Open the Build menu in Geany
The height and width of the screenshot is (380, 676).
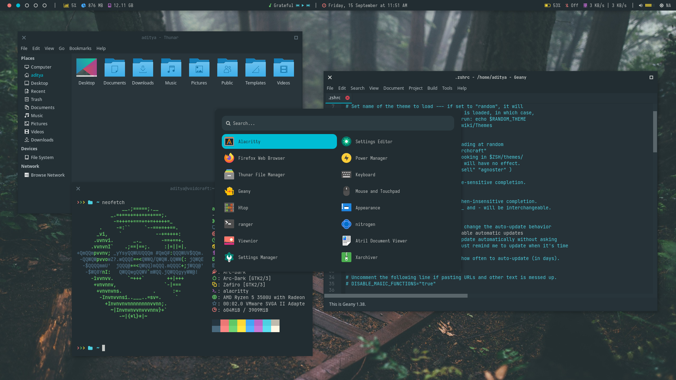coord(432,88)
